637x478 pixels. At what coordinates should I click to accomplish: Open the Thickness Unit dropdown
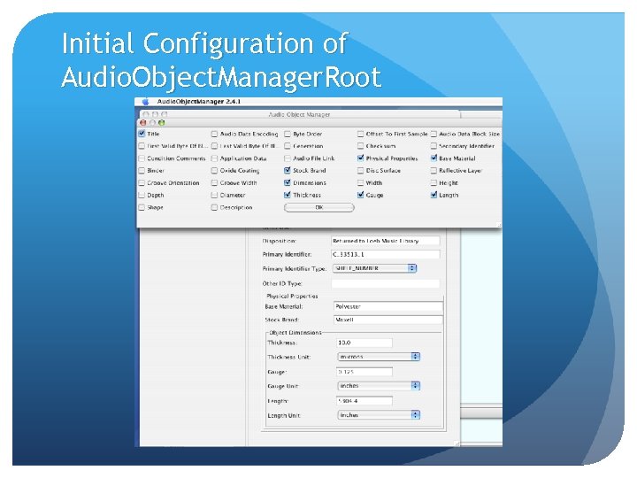(379, 357)
